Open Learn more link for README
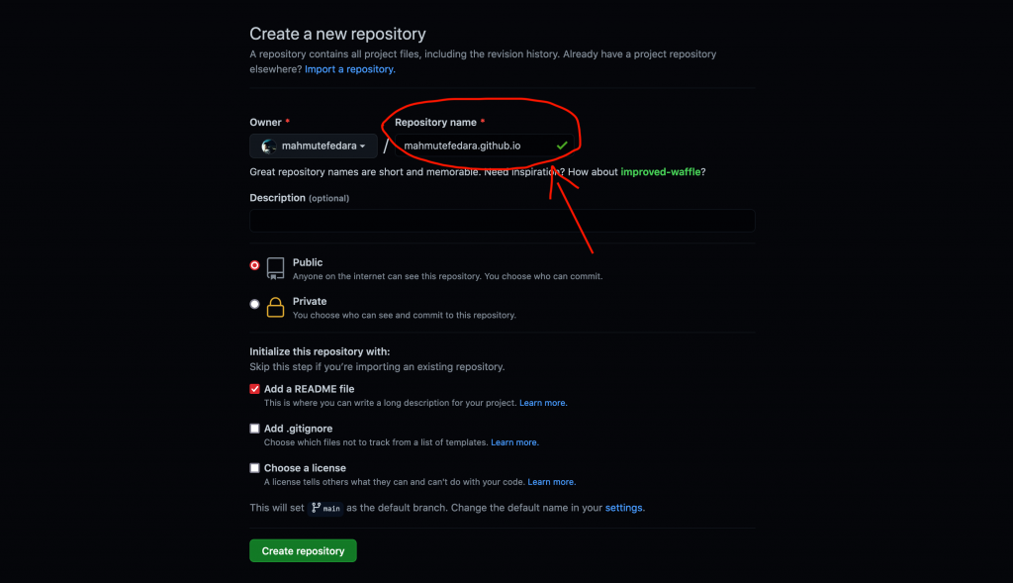 click(x=543, y=403)
